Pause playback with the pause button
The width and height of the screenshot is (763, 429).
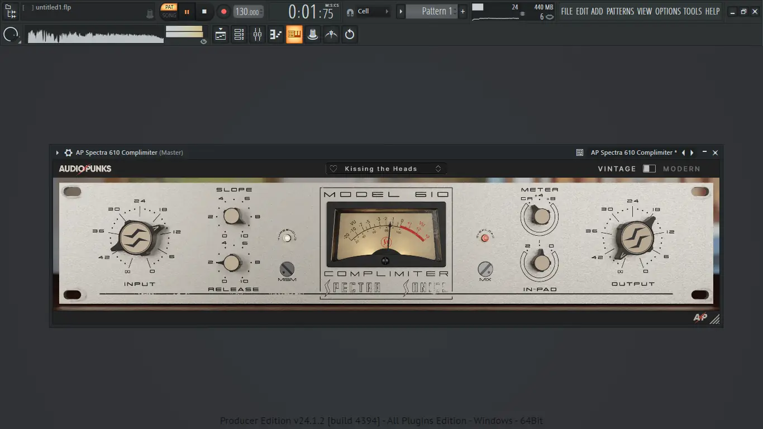[187, 11]
